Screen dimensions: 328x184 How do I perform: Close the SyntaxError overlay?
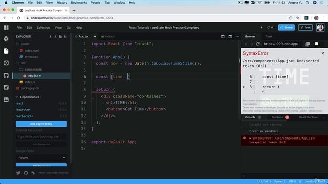coord(323,53)
